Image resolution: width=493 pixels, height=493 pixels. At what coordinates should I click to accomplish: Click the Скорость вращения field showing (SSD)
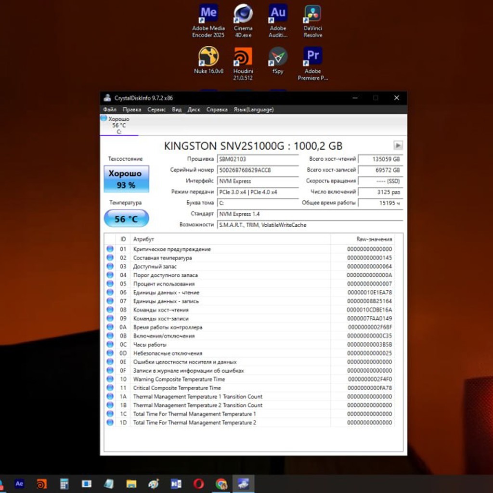click(380, 181)
